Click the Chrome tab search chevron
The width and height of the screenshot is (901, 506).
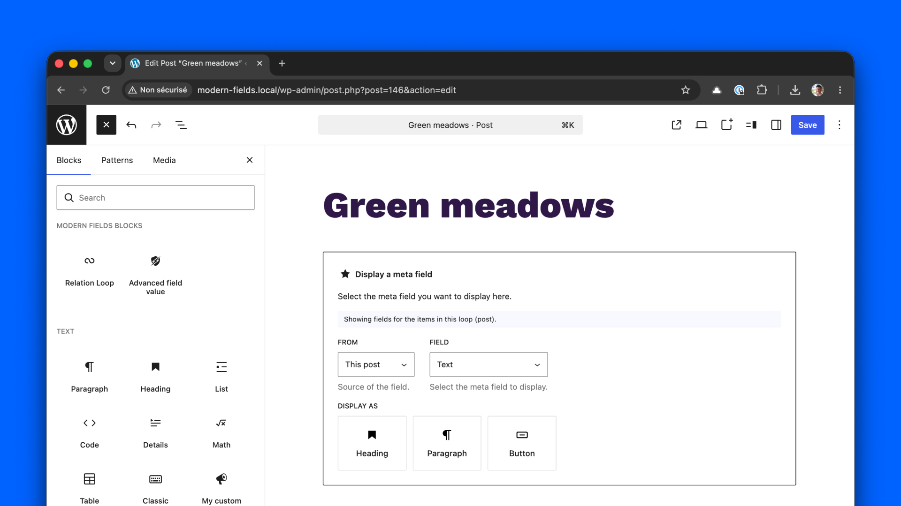coord(113,63)
